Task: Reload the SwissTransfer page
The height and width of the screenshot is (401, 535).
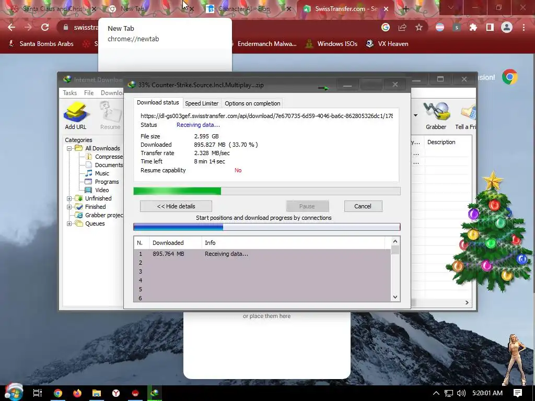Action: tap(45, 27)
